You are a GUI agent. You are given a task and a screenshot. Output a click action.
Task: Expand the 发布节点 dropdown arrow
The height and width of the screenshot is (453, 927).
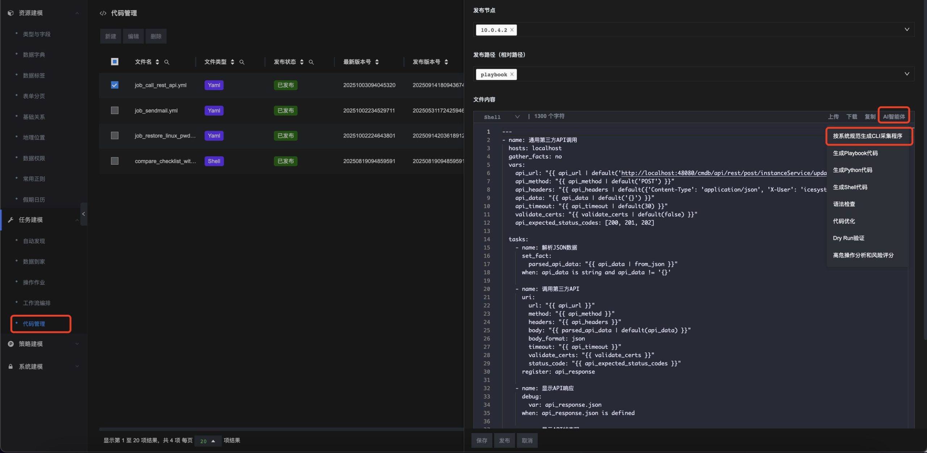point(907,30)
